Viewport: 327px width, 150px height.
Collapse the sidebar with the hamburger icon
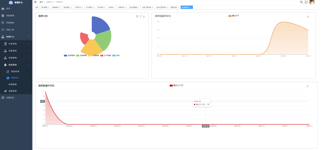pos(35,2)
